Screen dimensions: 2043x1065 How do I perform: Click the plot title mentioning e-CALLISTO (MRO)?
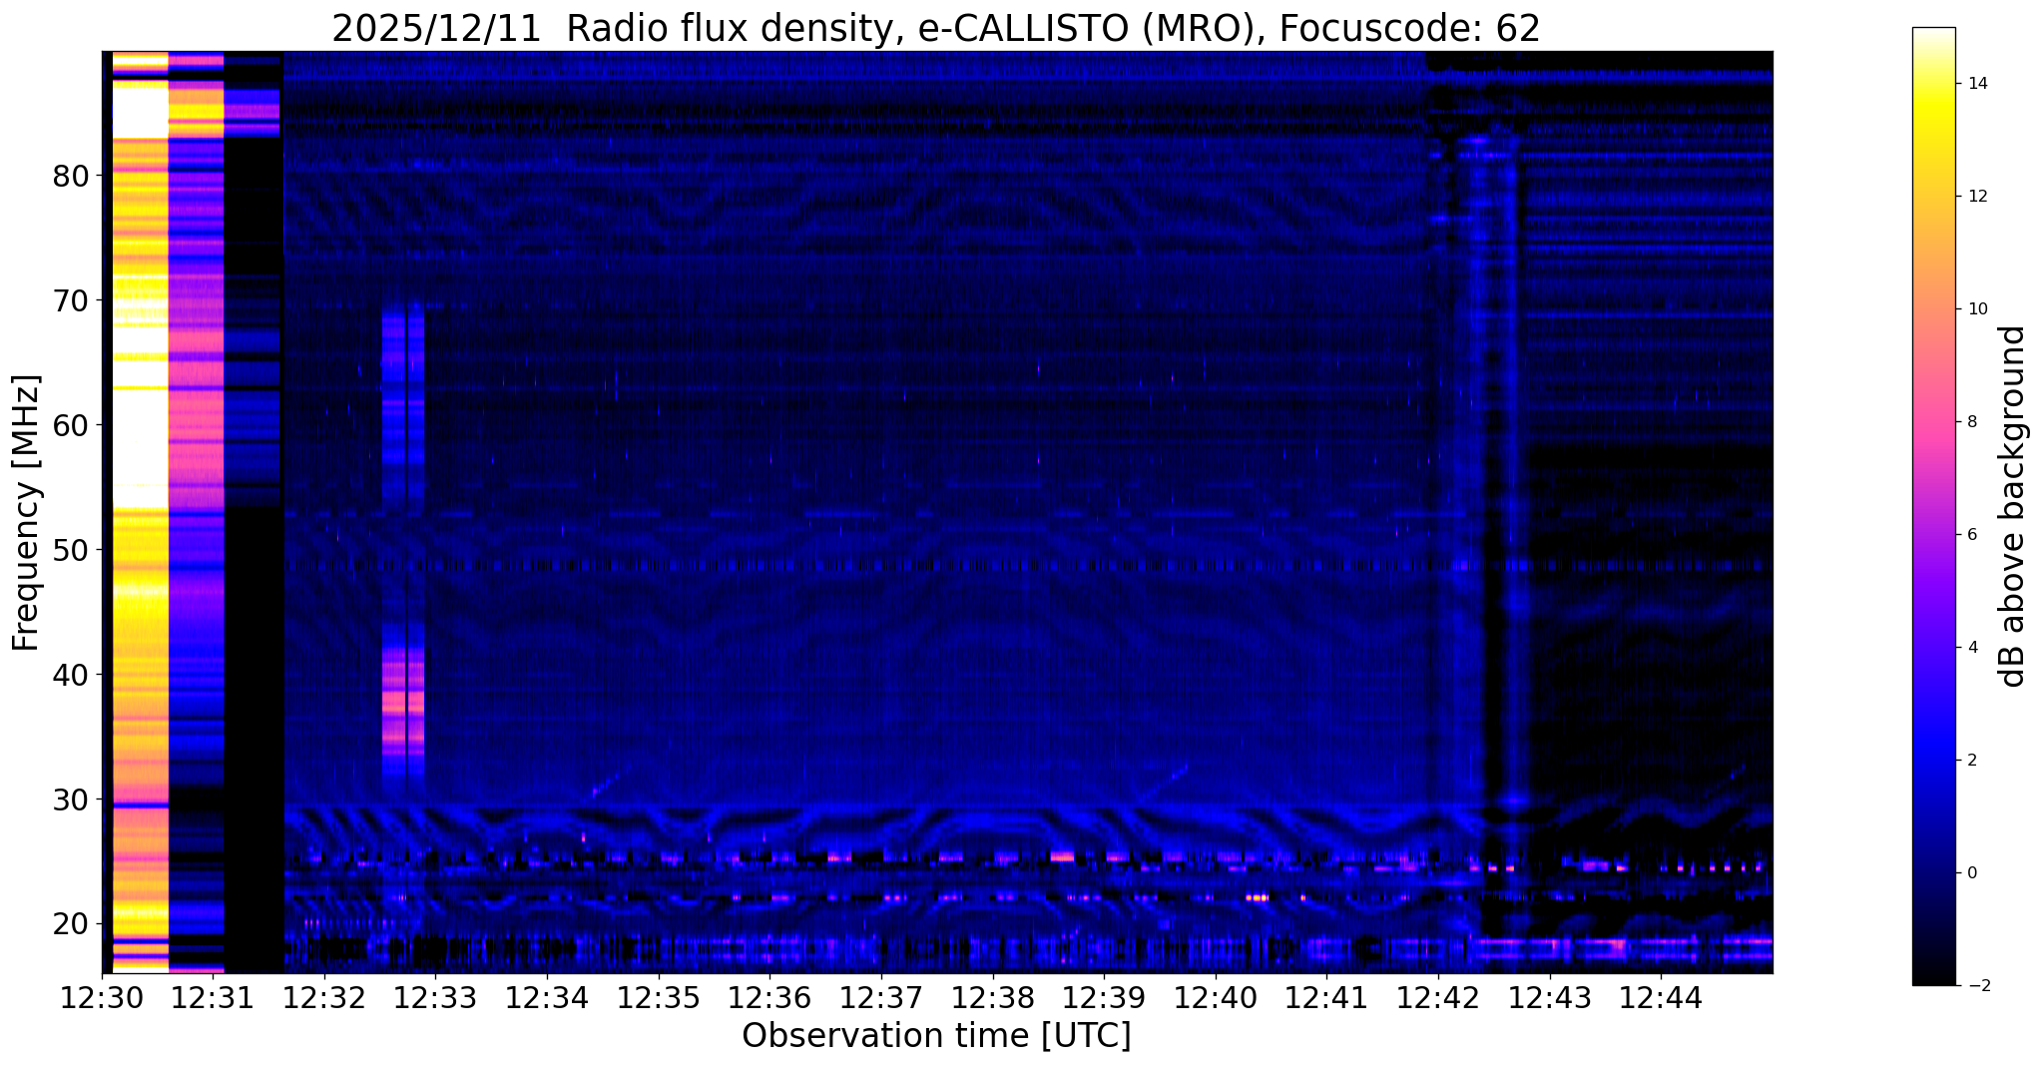[936, 28]
